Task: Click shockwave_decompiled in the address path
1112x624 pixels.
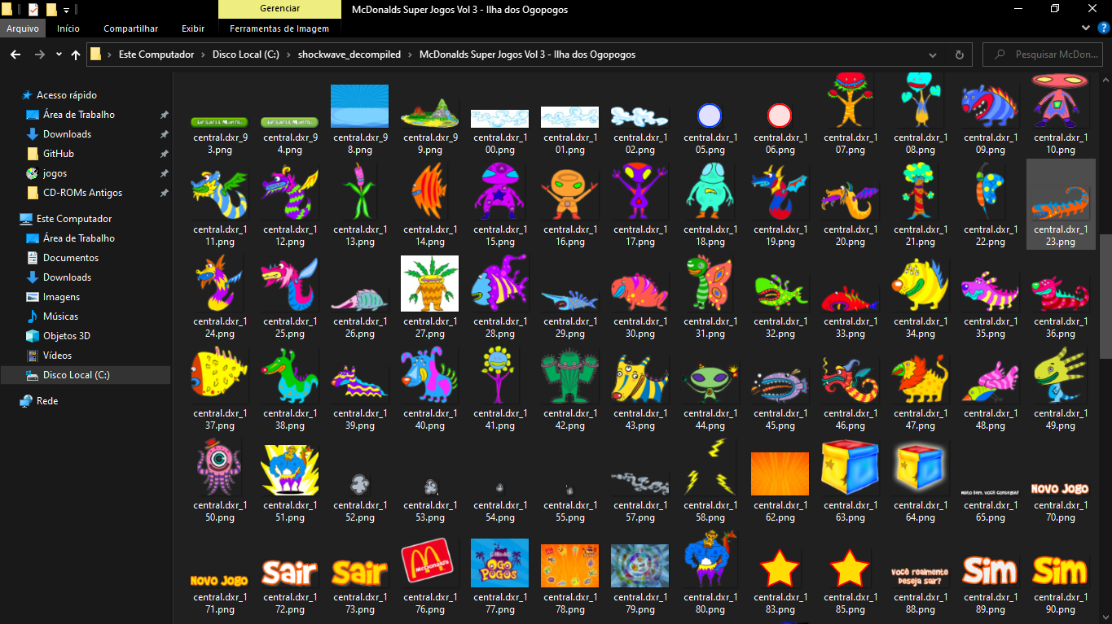Action: (349, 55)
